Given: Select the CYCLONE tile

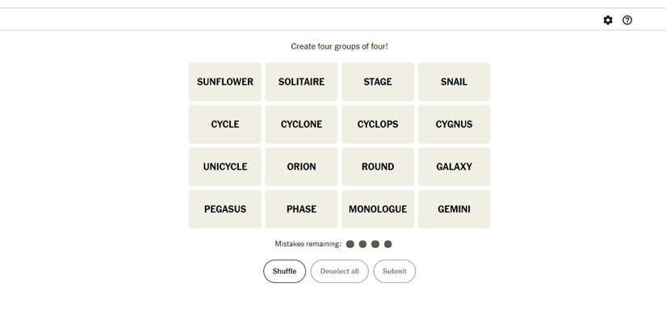Looking at the screenshot, I should [301, 124].
